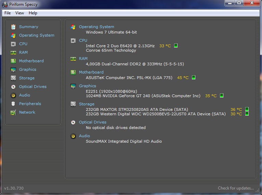Open the Help menu
This screenshot has width=262, height=195.
[x=33, y=13]
